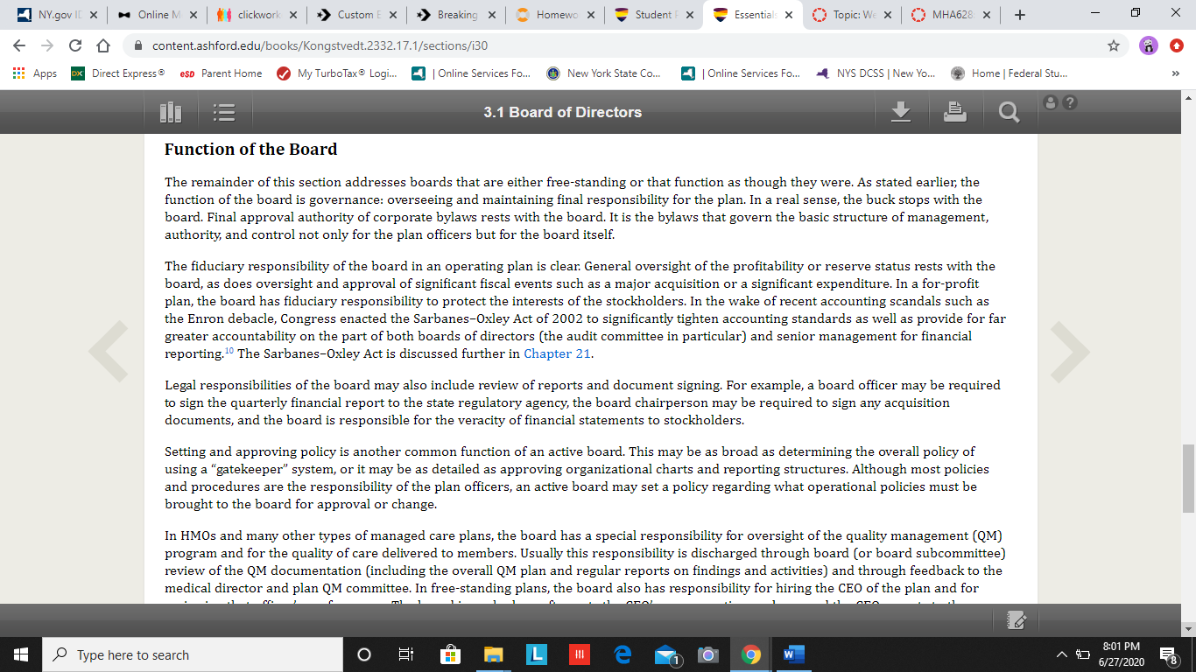Click the page vertical scrollbar thumb

pyautogui.click(x=1188, y=478)
